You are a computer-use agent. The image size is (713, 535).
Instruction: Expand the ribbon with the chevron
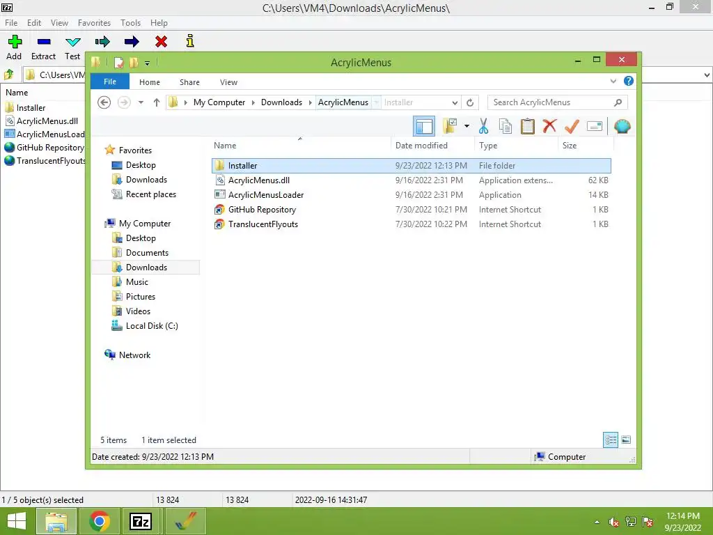pos(613,81)
